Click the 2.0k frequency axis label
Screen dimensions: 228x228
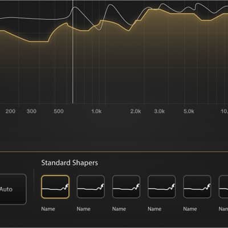[136, 111]
